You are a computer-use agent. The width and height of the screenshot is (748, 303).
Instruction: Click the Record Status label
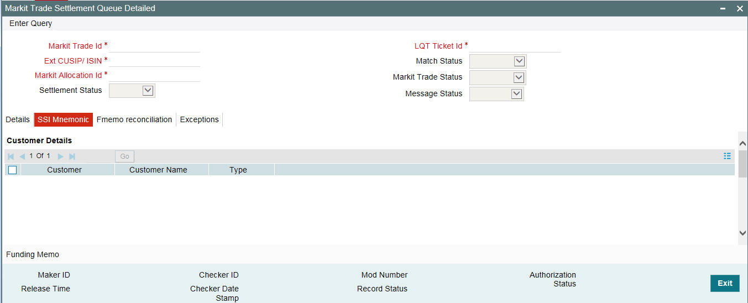[x=382, y=289]
